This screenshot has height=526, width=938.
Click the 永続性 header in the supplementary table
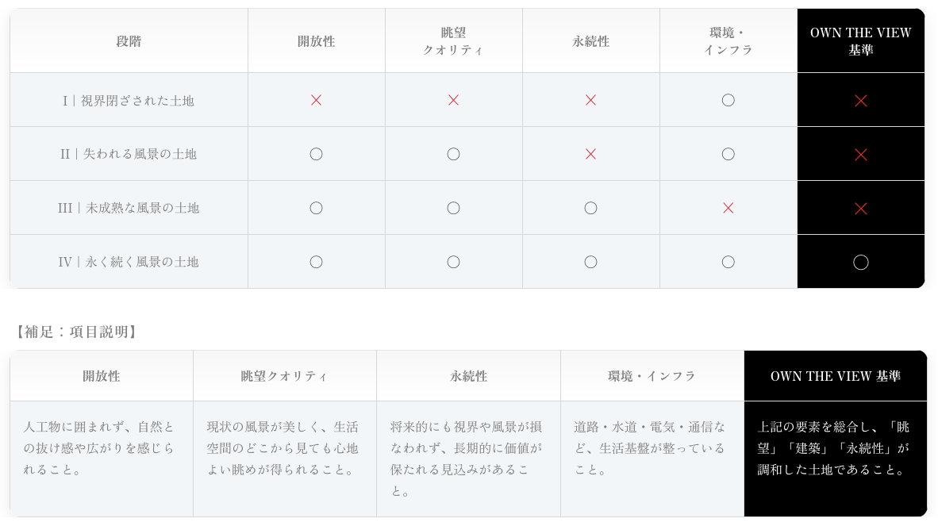pyautogui.click(x=468, y=376)
